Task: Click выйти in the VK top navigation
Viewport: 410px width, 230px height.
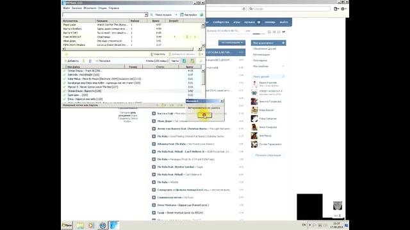Action: (284, 22)
